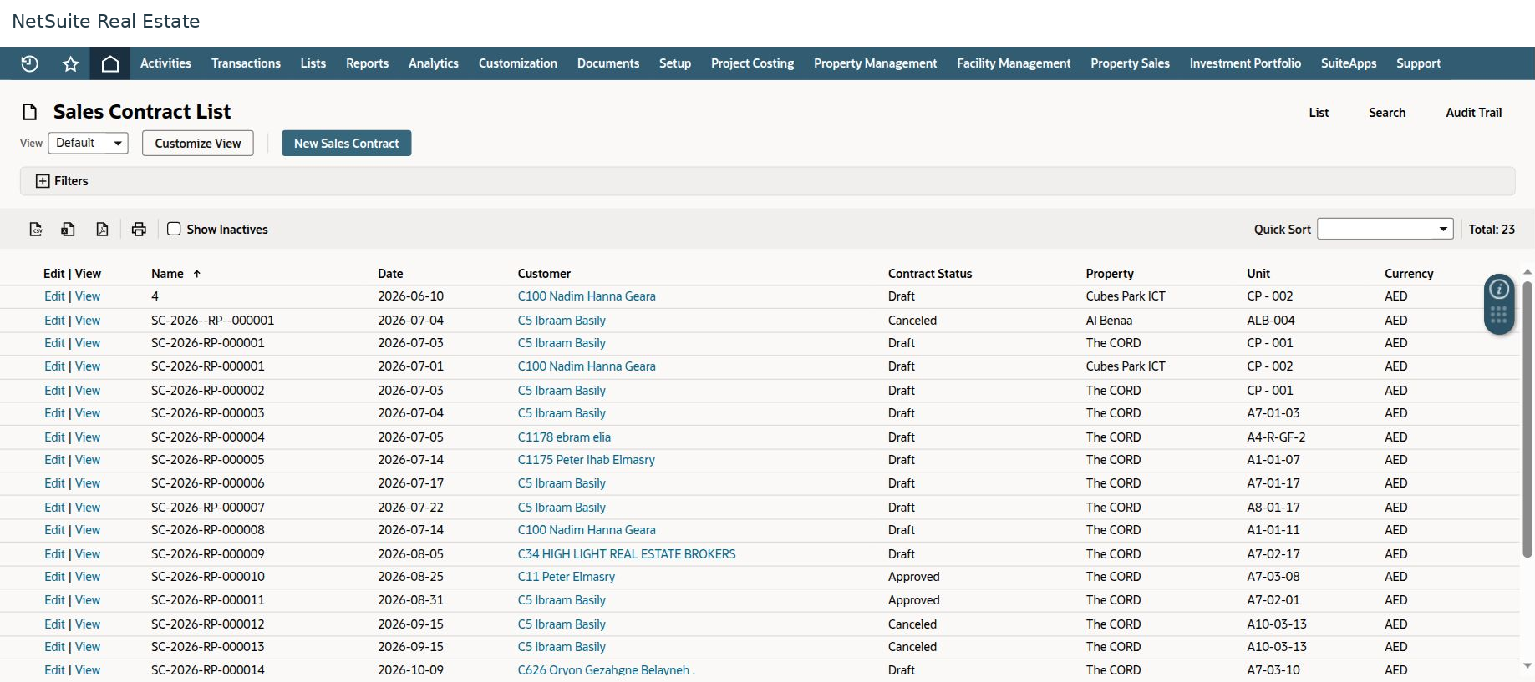Click the Sales Contract List page icon
The width and height of the screenshot is (1535, 682).
[30, 112]
